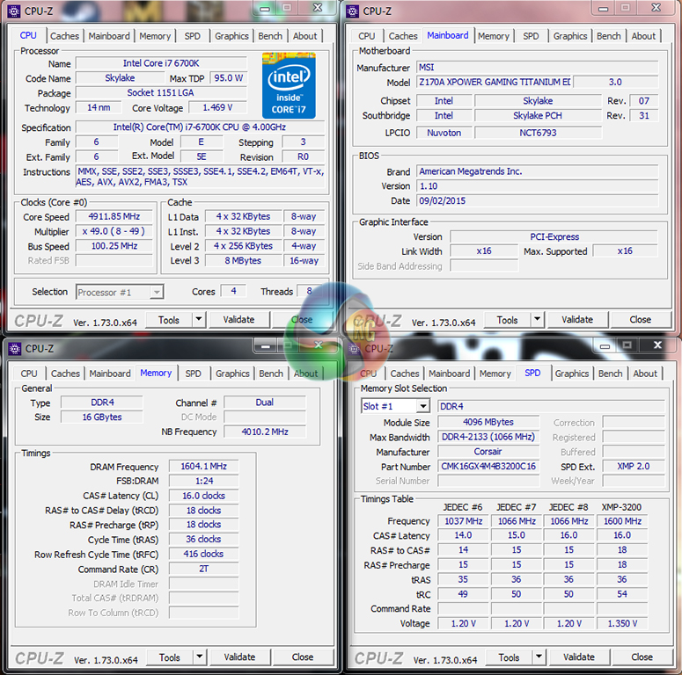The height and width of the screenshot is (675, 682).
Task: Open Tools dropdown arrow in CPU window
Action: point(199,320)
